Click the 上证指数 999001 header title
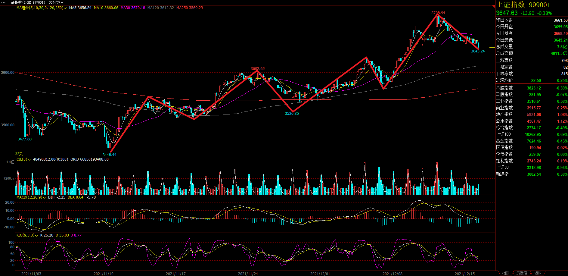Image resolution: width=568 pixels, height=276 pixels. pos(523,5)
